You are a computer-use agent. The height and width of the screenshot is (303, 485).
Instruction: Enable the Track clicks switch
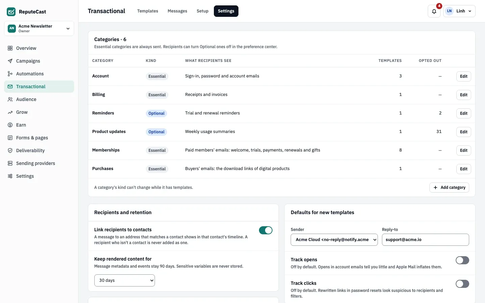(462, 284)
